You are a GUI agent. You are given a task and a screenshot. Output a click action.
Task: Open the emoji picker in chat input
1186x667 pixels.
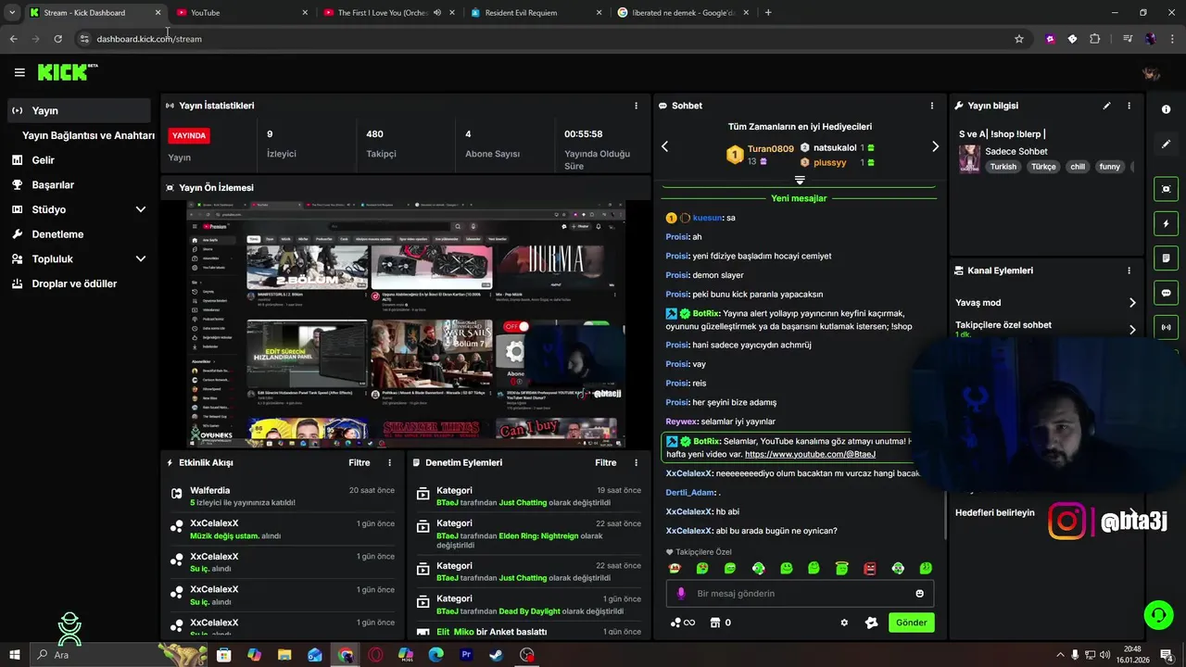point(920,594)
